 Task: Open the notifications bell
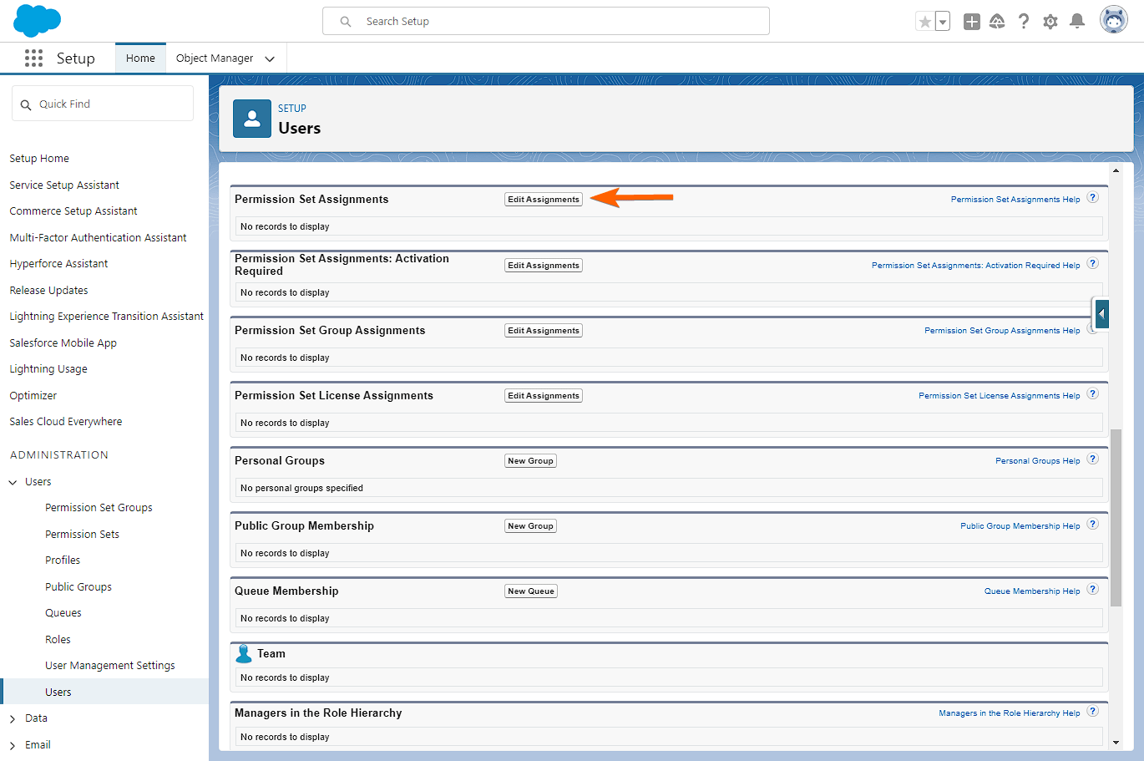point(1077,22)
